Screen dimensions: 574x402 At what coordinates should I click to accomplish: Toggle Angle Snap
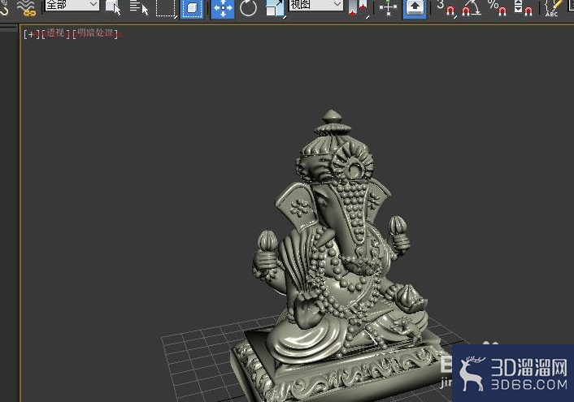tap(471, 8)
